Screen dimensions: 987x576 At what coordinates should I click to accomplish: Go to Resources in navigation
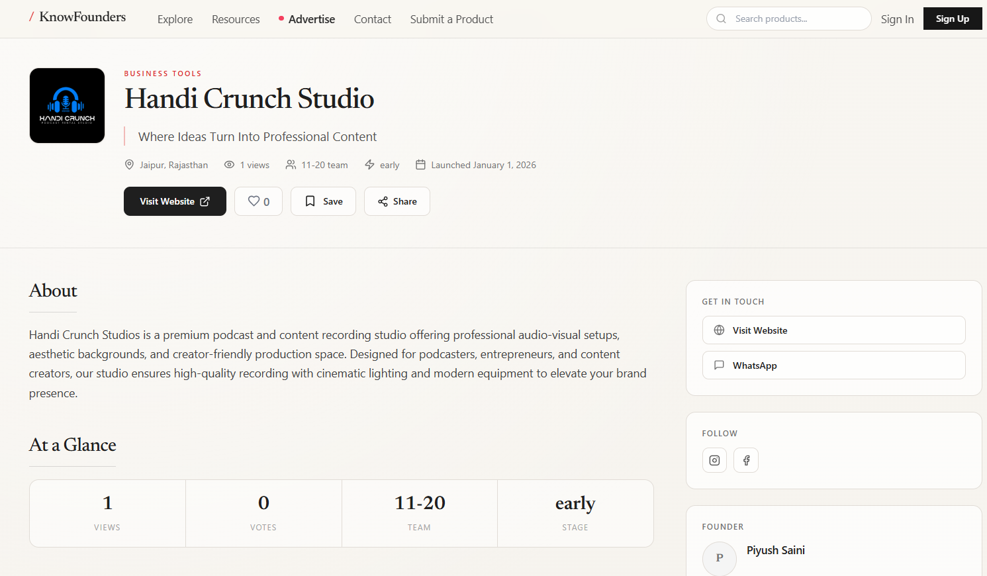point(236,19)
